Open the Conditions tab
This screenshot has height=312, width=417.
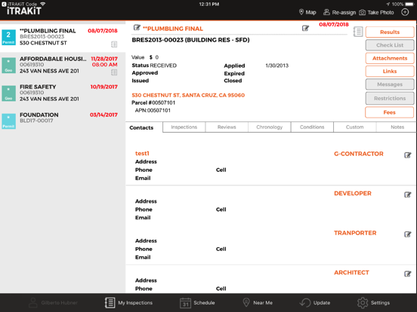[x=312, y=127]
